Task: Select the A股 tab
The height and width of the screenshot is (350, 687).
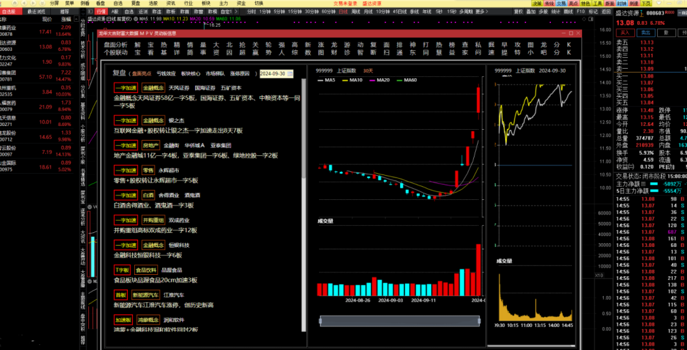Action: [114, 11]
